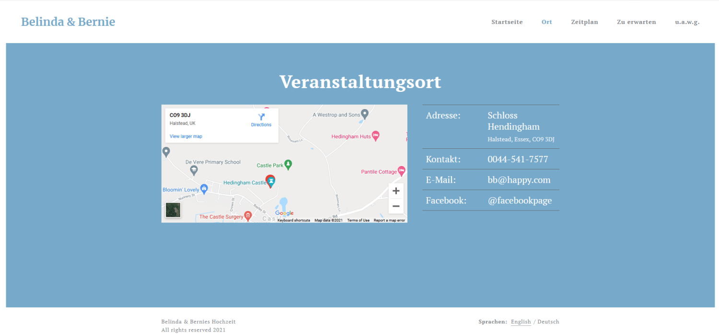Open the Zu erwarten page

[637, 22]
